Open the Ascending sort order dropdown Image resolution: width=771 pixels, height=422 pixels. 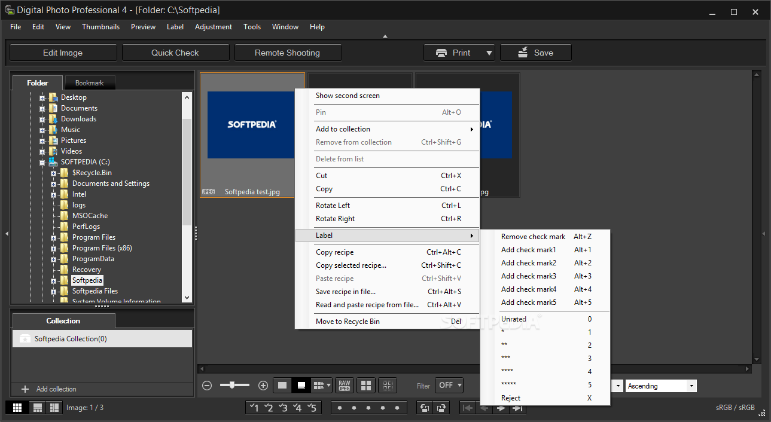[661, 386]
